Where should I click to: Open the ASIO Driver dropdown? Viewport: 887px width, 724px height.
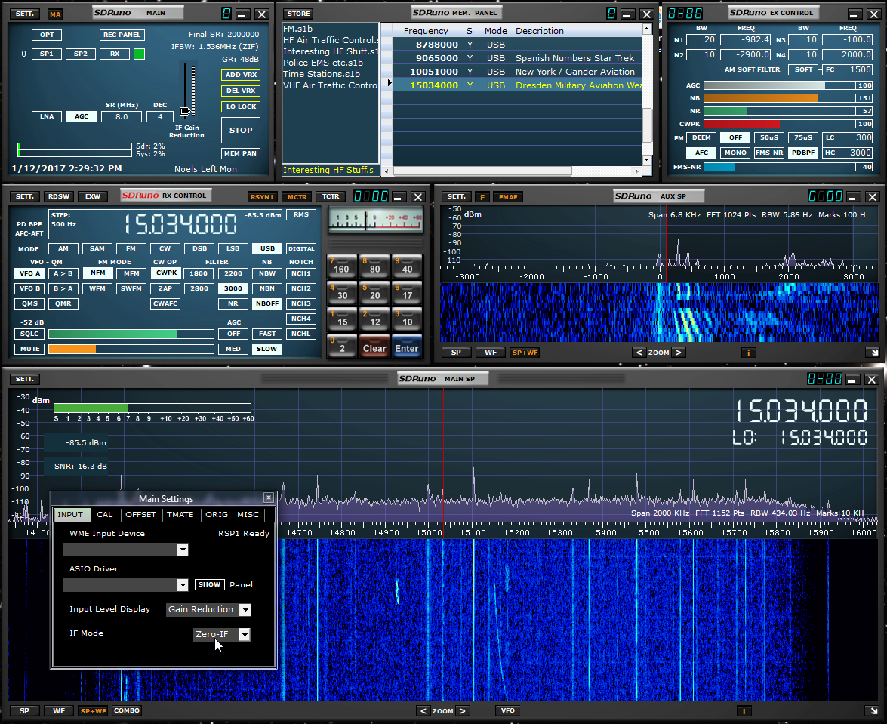point(182,585)
